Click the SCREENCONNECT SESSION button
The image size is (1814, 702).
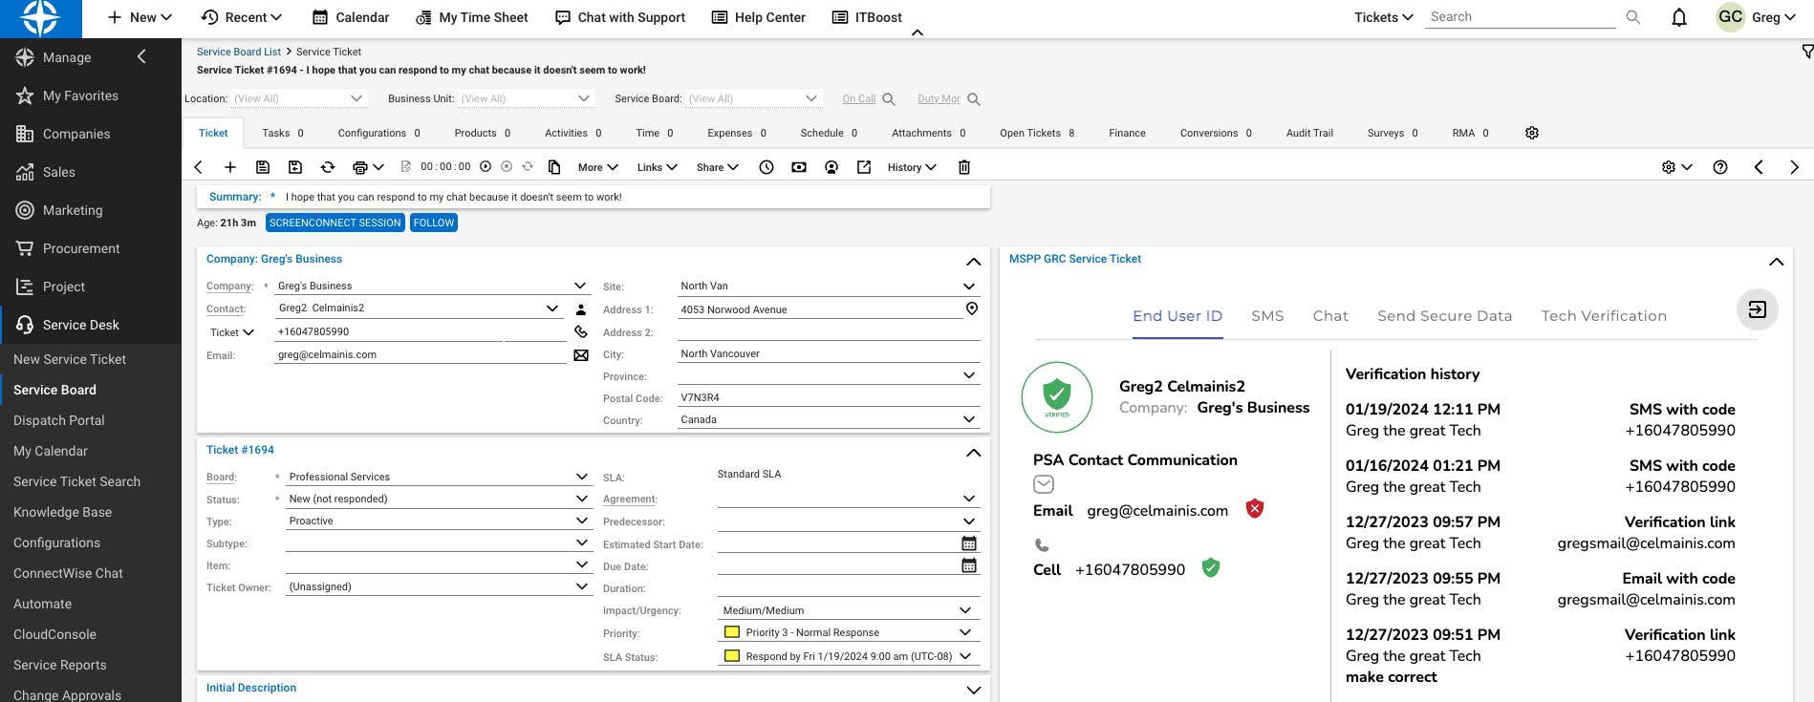pyautogui.click(x=335, y=223)
